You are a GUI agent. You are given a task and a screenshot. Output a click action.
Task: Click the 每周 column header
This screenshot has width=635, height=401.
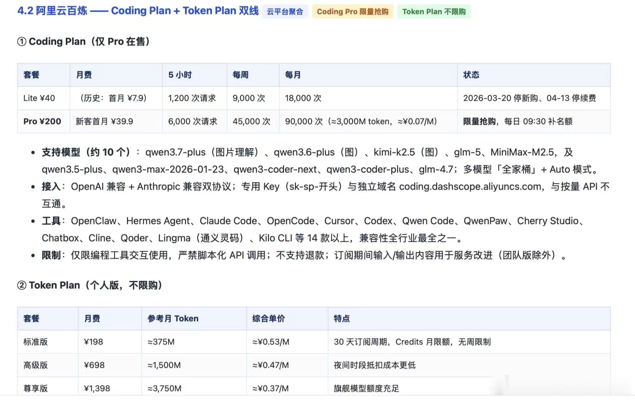(253, 75)
